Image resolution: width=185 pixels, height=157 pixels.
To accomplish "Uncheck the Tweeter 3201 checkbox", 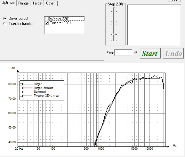I will [47, 23].
